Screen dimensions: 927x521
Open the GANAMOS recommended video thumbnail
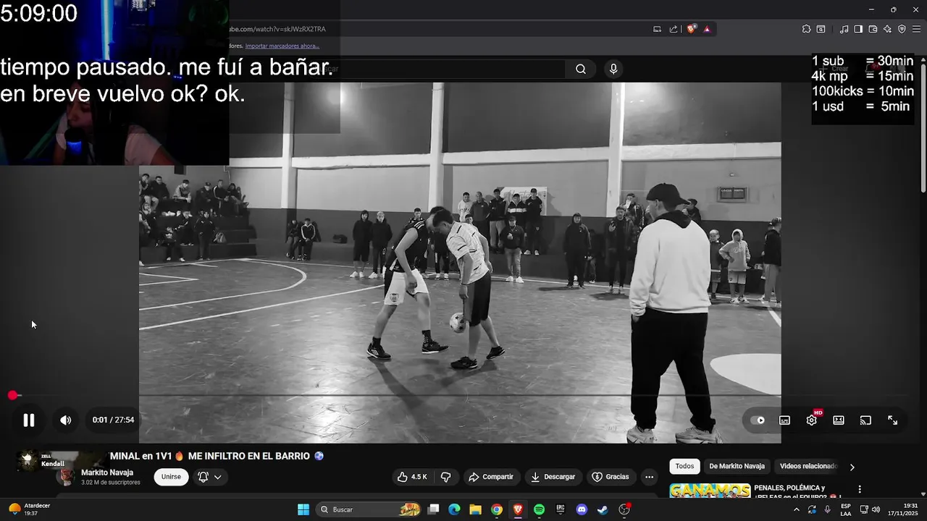(710, 491)
